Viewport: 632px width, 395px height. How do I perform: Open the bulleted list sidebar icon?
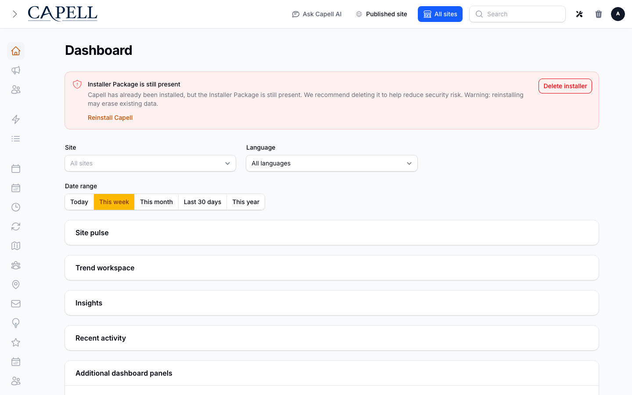click(x=16, y=139)
